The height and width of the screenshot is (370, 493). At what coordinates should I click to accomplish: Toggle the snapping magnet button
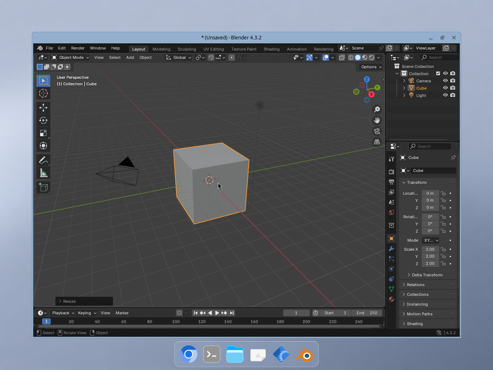[x=211, y=57]
